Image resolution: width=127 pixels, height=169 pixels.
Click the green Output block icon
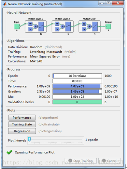coord(108,26)
